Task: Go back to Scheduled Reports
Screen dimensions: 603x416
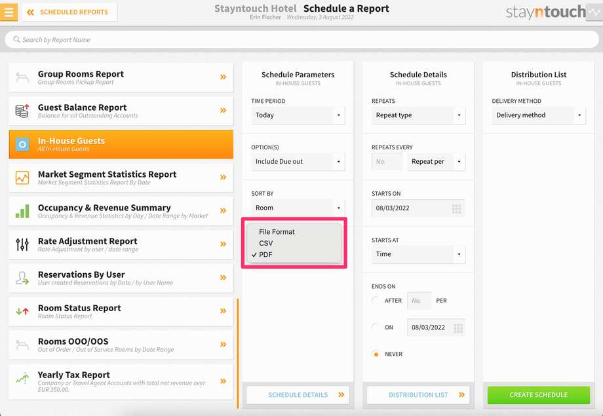Action: (x=69, y=12)
